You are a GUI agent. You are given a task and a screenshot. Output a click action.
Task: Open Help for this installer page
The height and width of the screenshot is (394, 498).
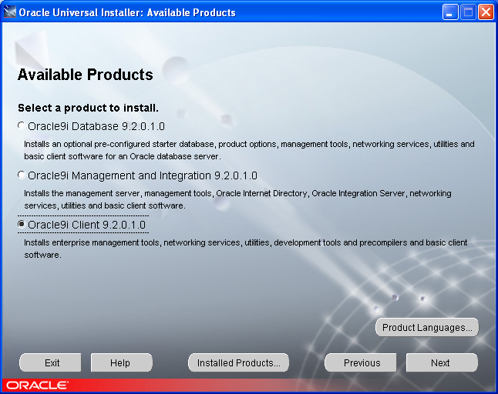[x=122, y=362]
